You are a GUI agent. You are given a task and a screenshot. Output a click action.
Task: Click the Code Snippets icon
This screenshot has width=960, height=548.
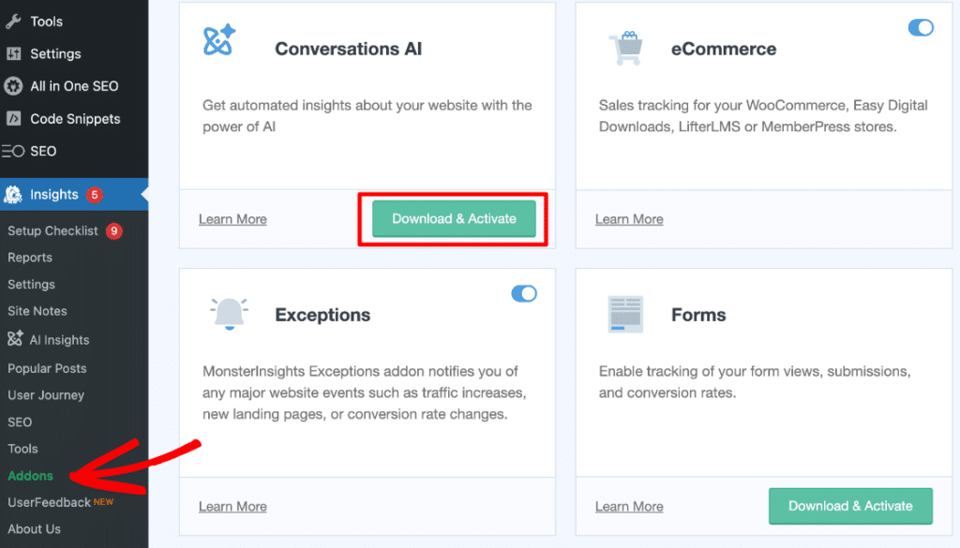(13, 119)
